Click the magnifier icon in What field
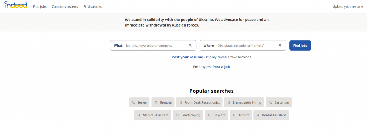This screenshot has height=134, width=367. pos(190,46)
